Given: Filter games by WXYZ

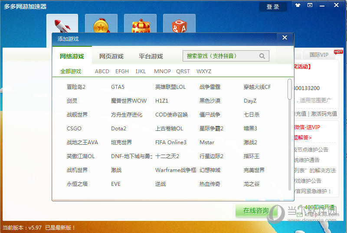Looking at the screenshot, I should [x=204, y=71].
